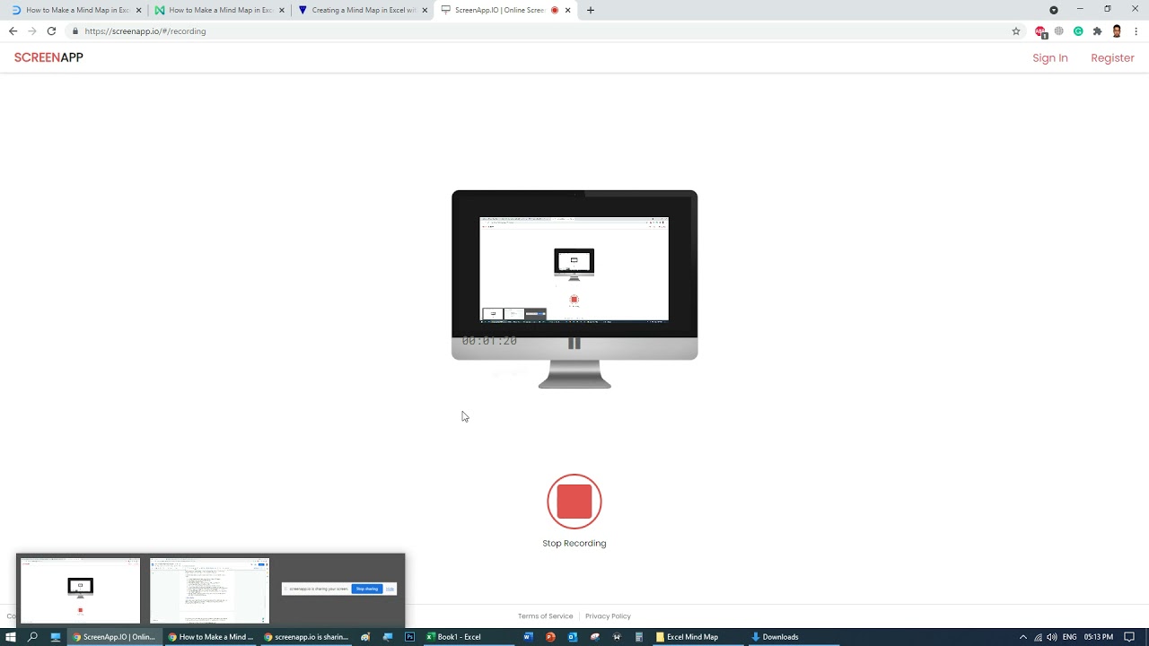Screen dimensions: 1149x646
Task: Switch to 'How to Make a Mind' taskbar window
Action: (211, 637)
